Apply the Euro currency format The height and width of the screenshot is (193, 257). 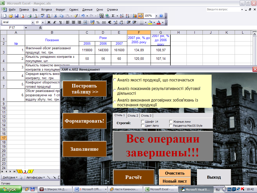pyautogui.click(x=109, y=22)
